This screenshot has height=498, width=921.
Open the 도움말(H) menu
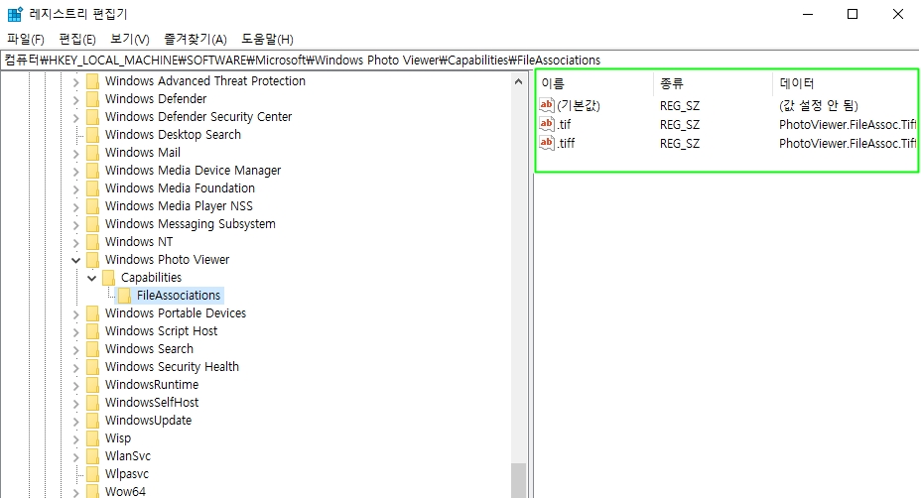click(267, 40)
